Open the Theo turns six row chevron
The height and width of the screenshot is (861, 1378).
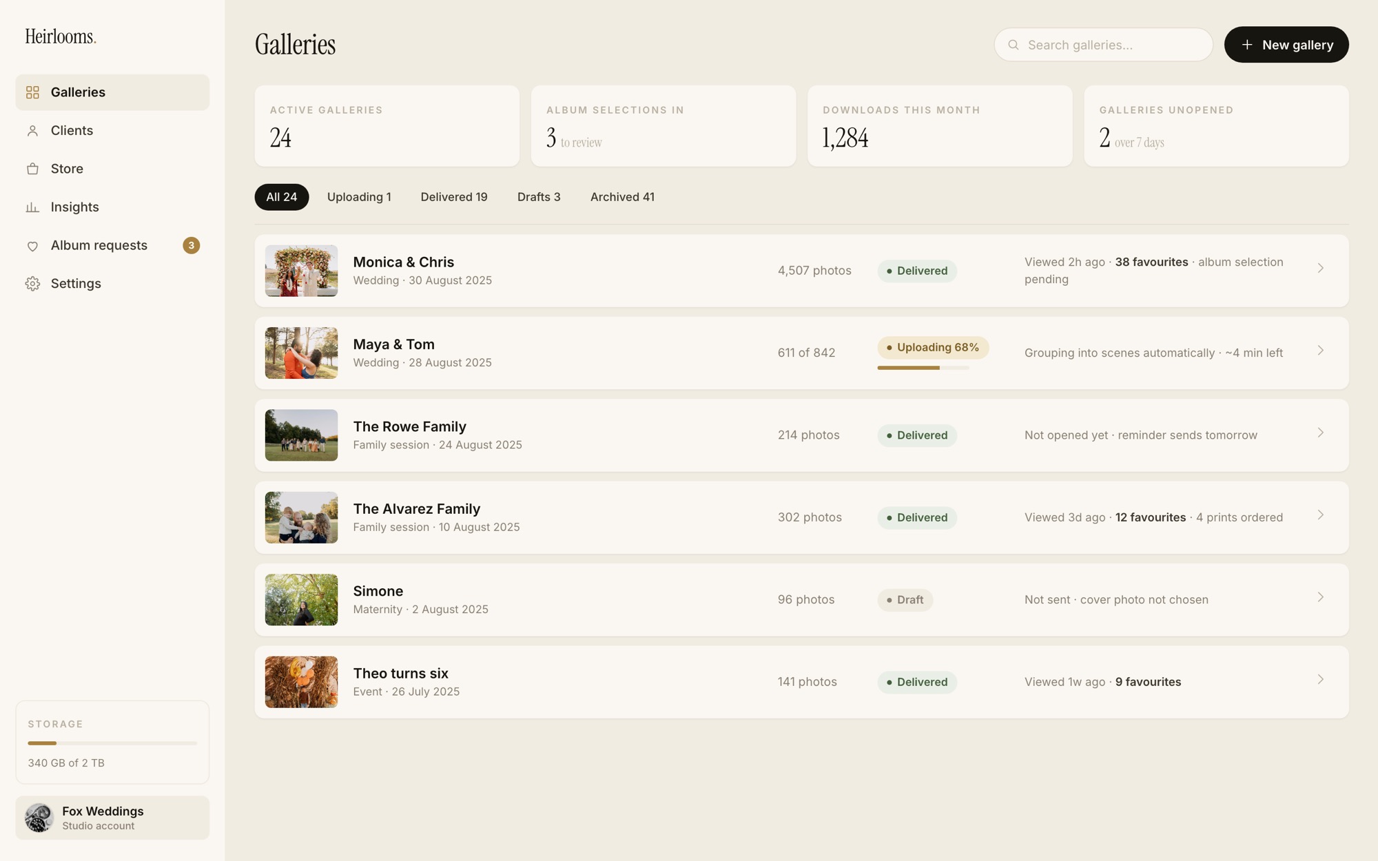(1321, 680)
